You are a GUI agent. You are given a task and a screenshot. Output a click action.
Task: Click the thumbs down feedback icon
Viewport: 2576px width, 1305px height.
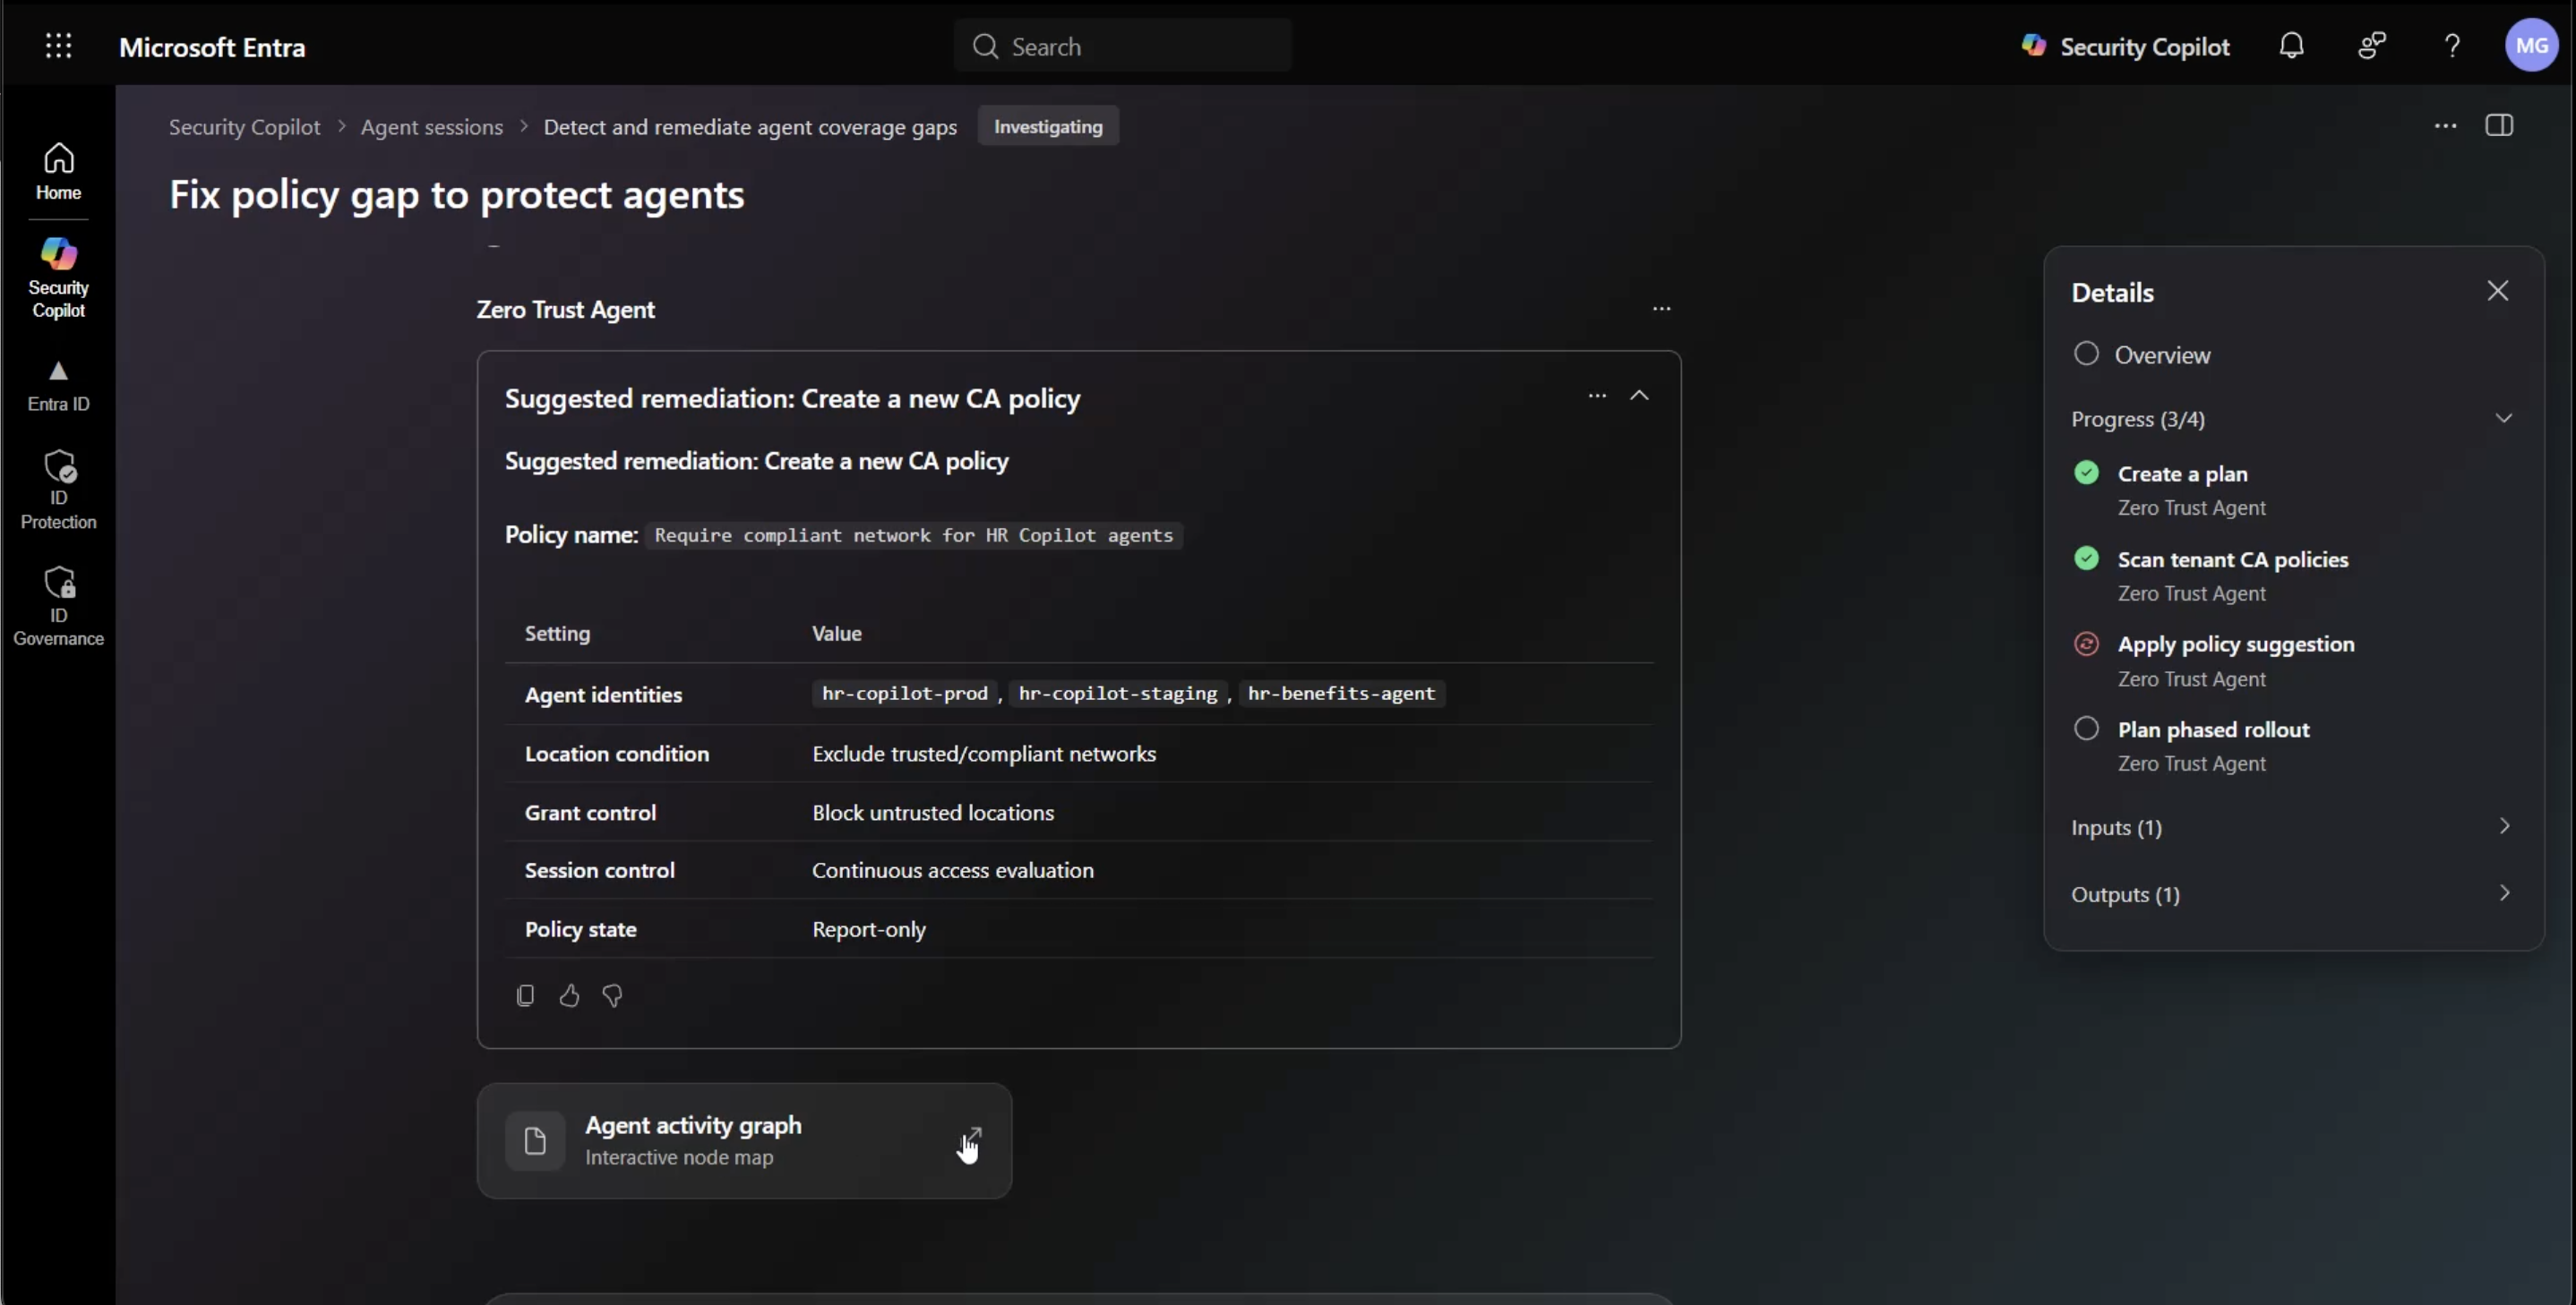pos(613,995)
